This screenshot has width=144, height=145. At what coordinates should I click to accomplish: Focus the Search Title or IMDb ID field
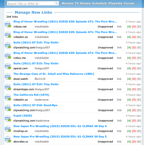pyautogui.click(x=30, y=3)
